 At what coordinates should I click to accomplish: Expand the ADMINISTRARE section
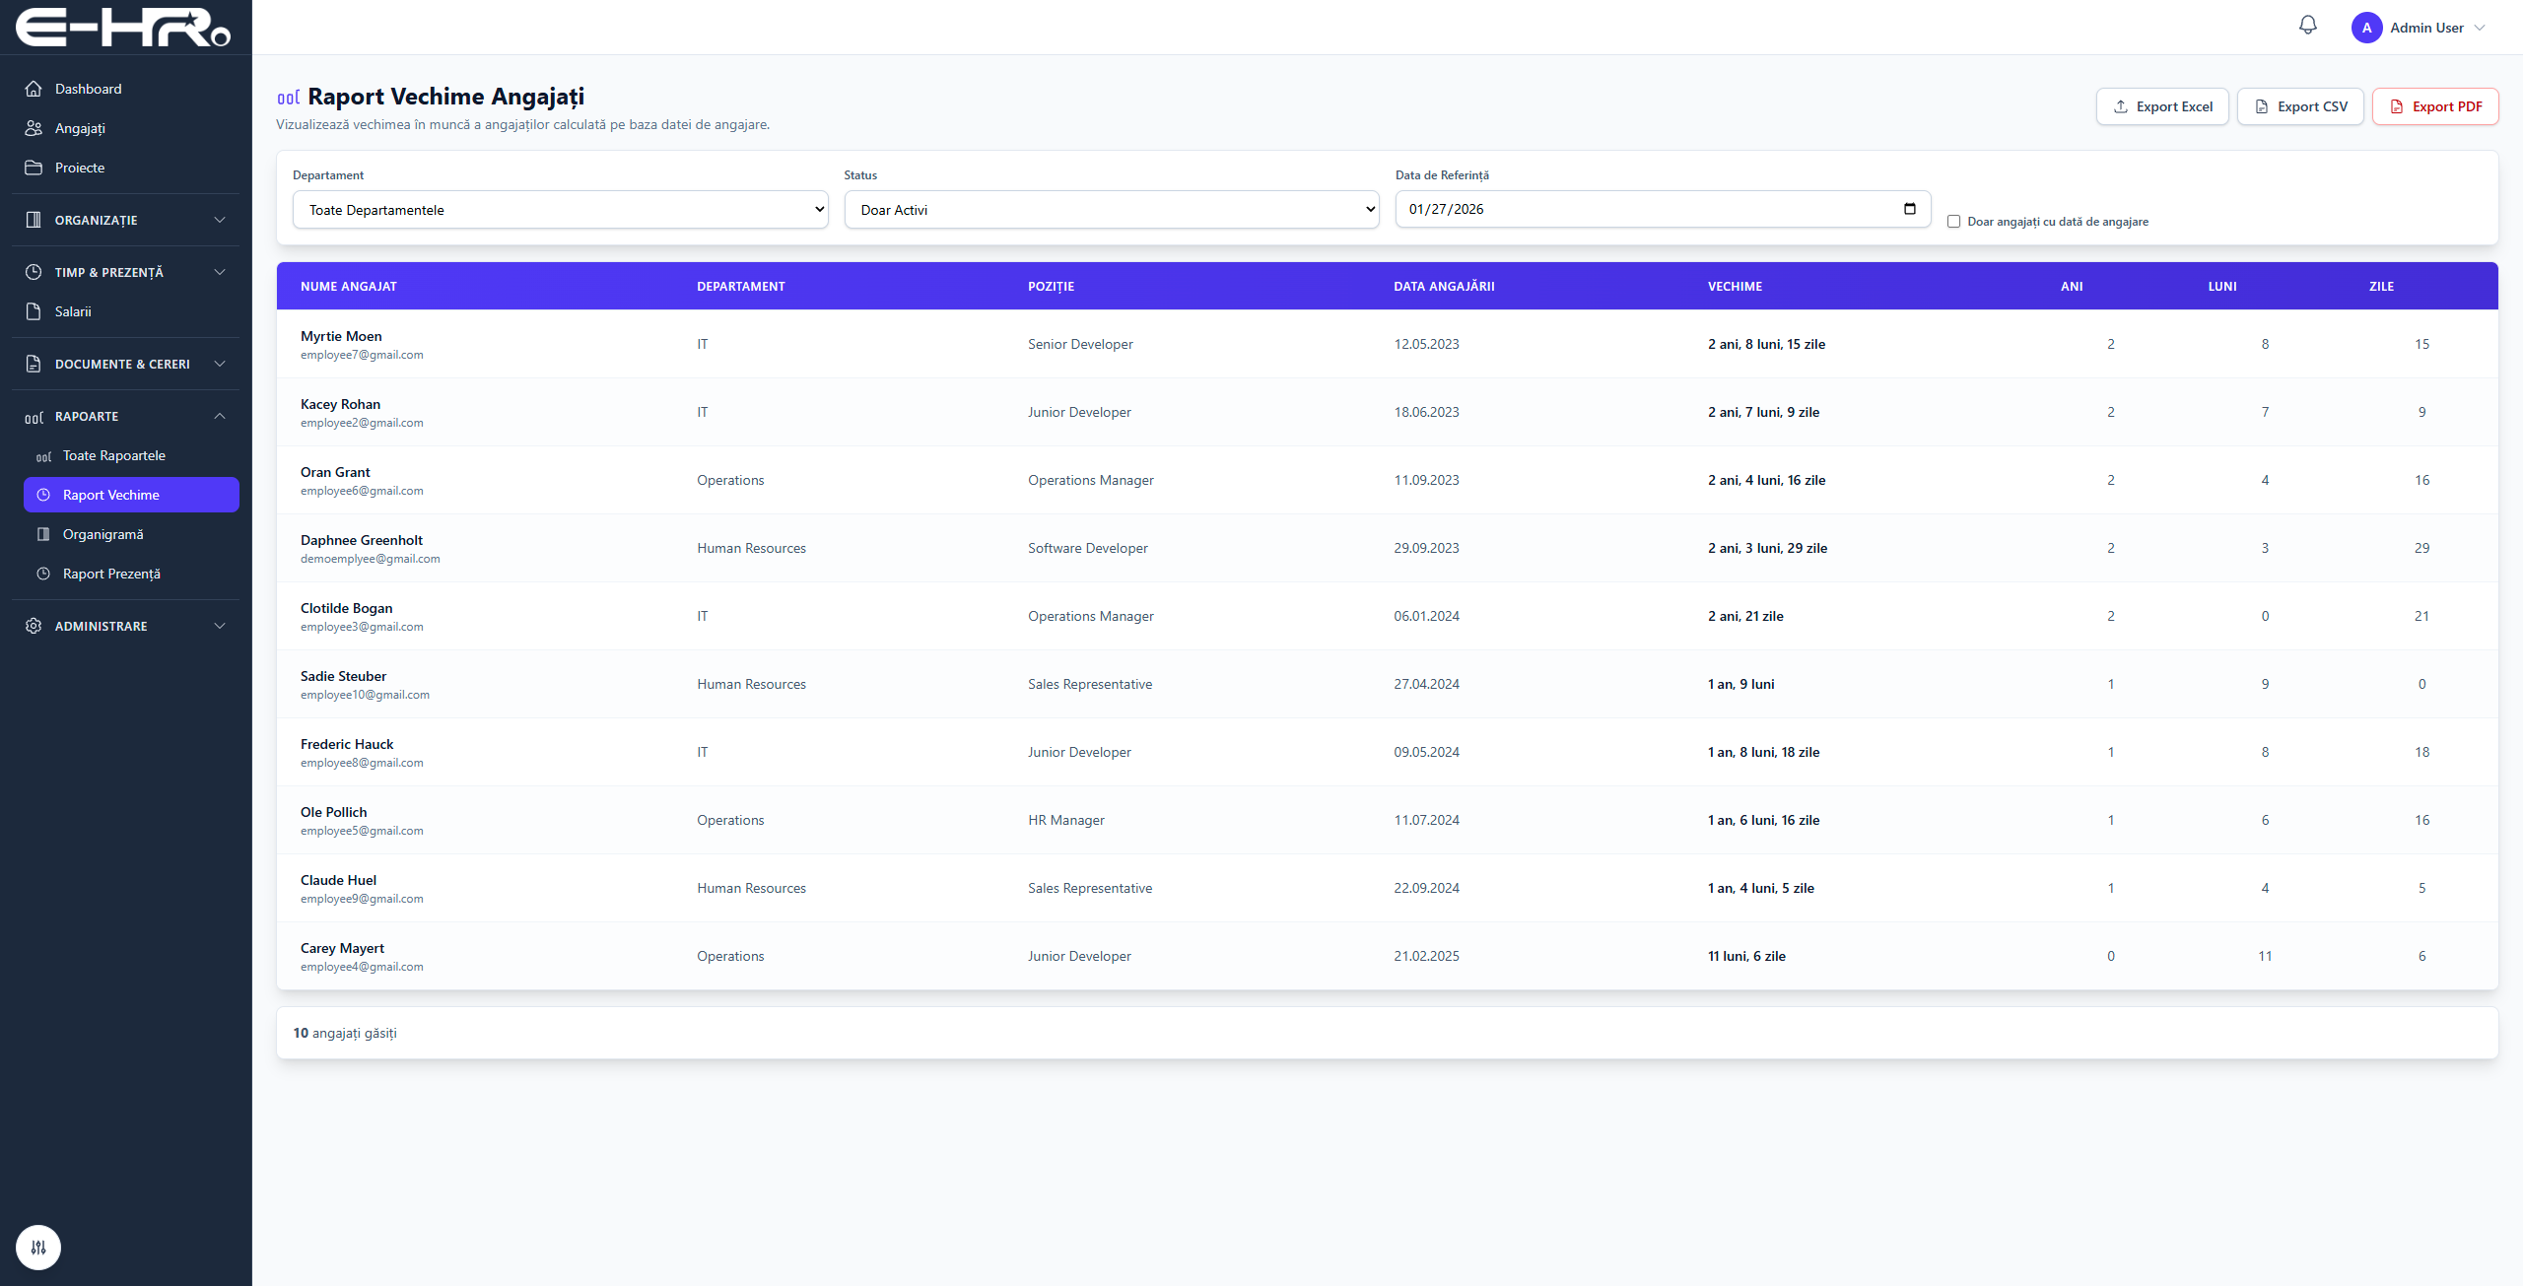tap(126, 626)
